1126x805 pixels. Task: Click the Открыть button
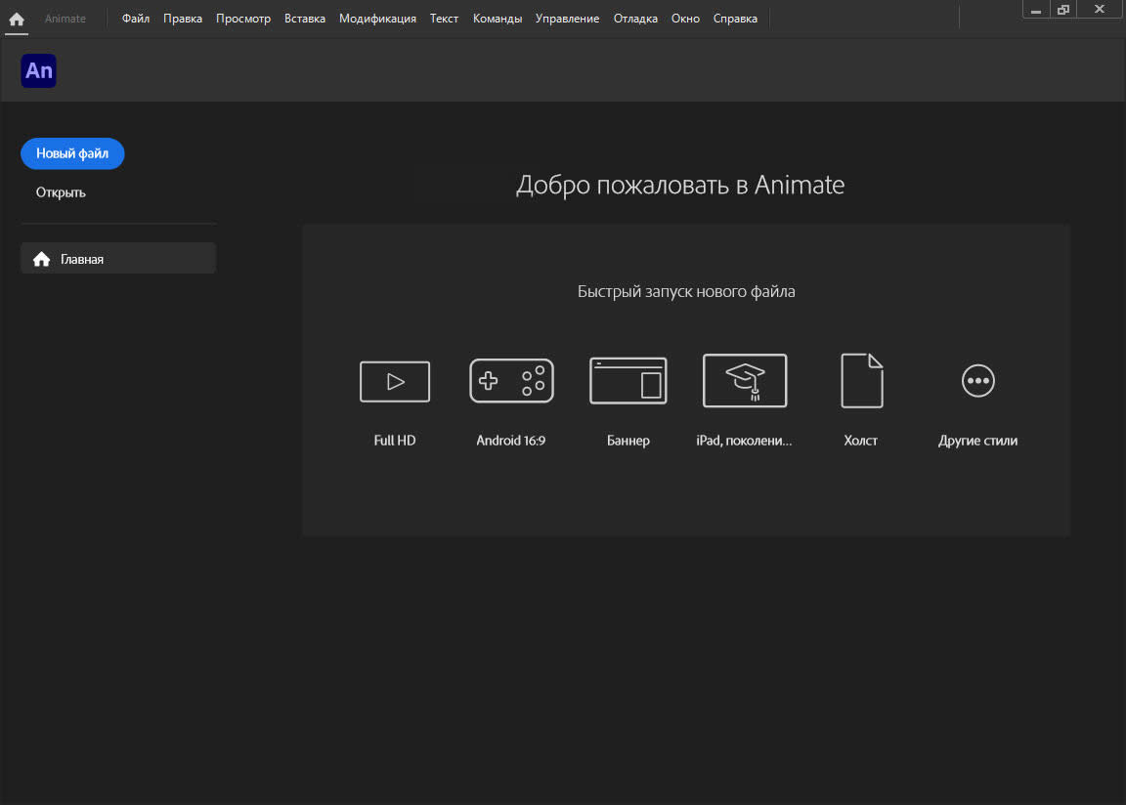61,192
